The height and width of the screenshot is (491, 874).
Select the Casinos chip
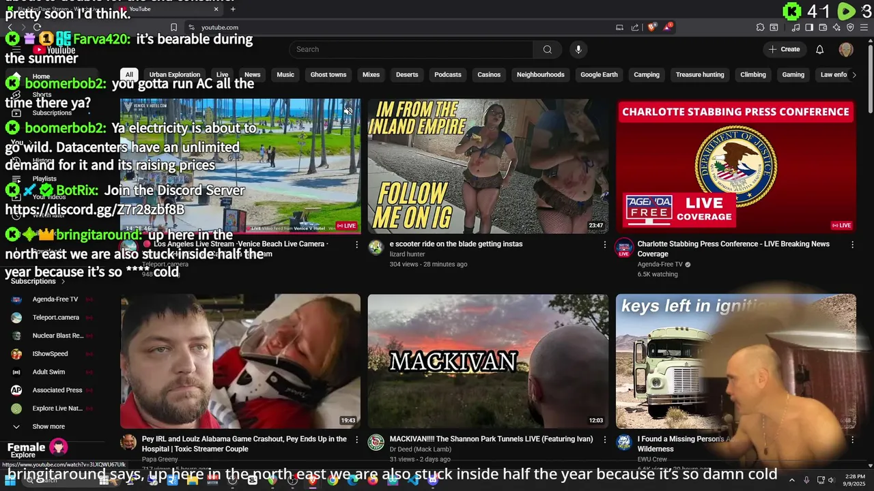pos(489,74)
